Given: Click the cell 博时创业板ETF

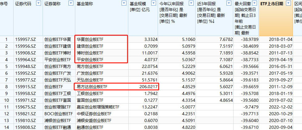Looking at the screenshot, I should (x=102, y=53).
